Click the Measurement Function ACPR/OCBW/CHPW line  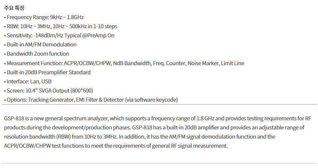[x=124, y=63]
